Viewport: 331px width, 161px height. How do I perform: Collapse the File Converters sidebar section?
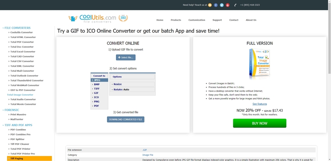point(17,28)
